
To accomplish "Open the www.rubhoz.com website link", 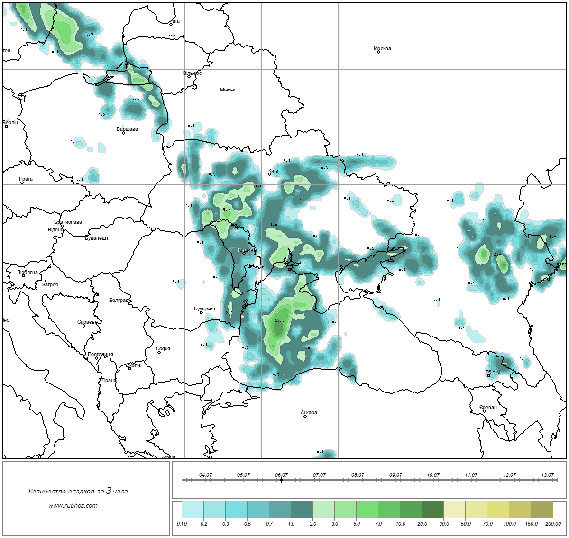I will click(73, 505).
